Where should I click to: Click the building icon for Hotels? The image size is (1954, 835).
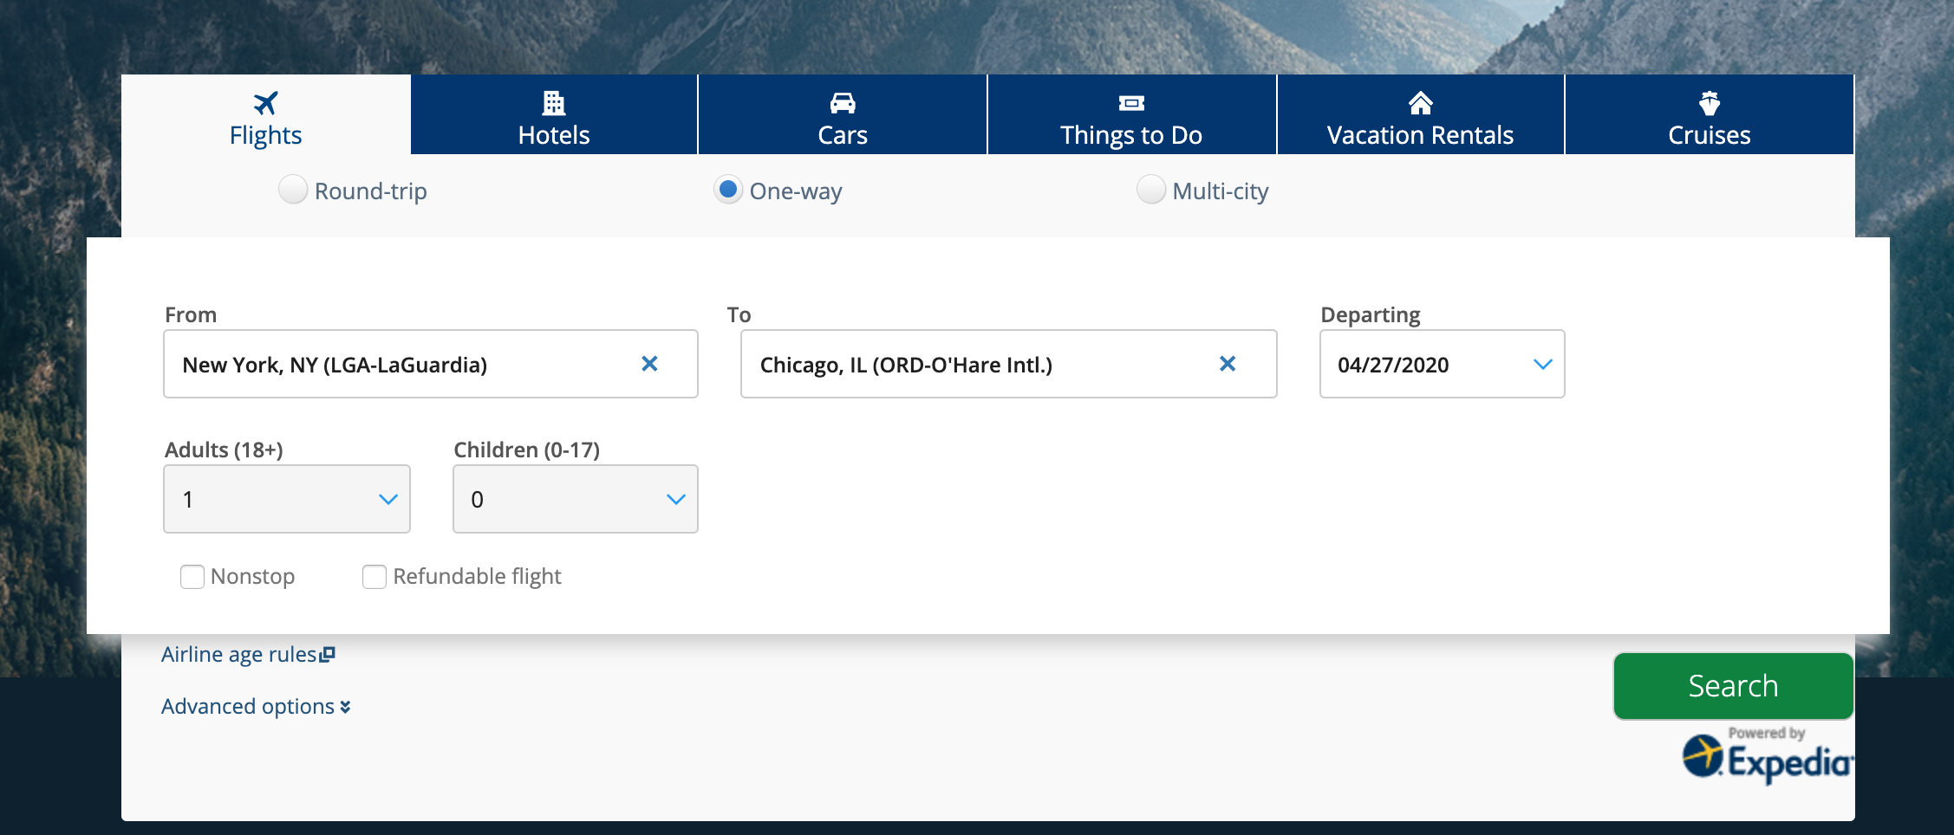[x=553, y=103]
